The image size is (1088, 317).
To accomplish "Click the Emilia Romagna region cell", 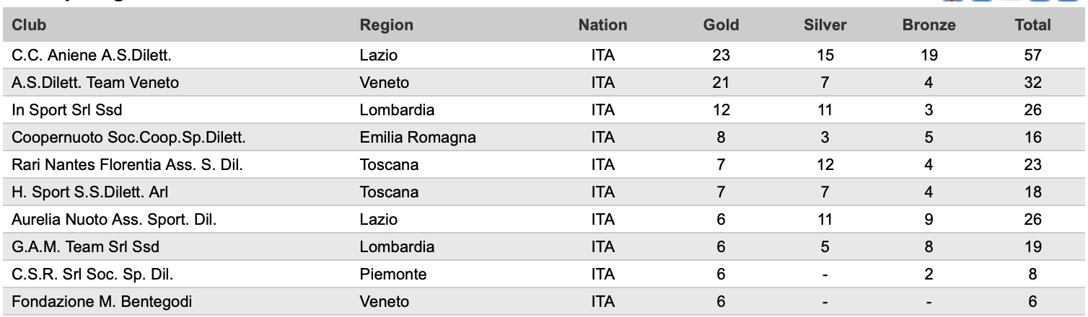I will coord(418,138).
